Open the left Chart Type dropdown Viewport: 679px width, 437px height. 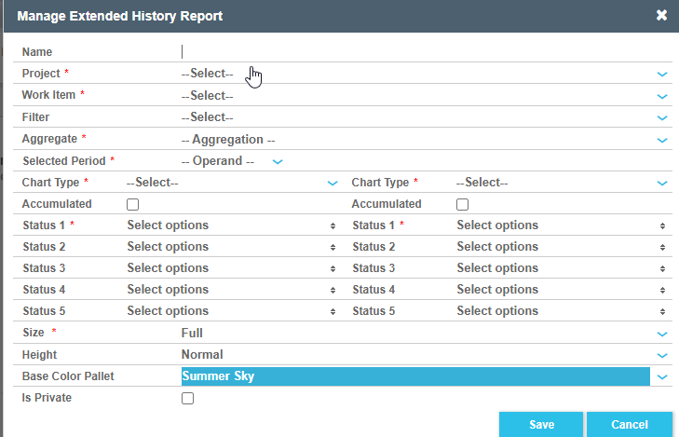pos(232,183)
